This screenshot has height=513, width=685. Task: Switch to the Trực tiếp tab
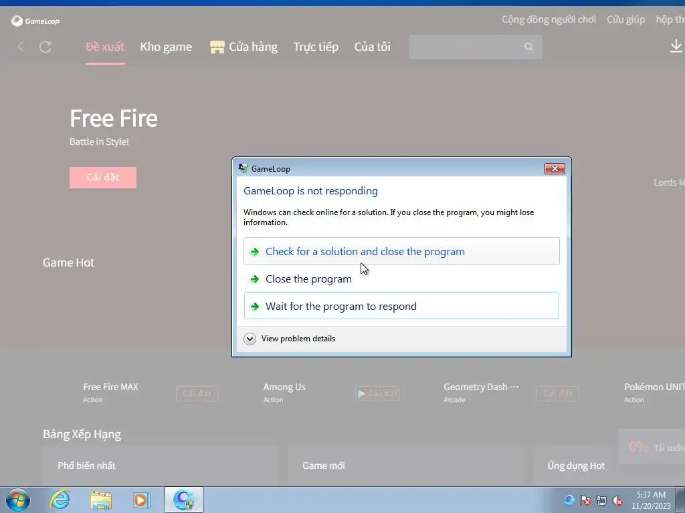[x=316, y=47]
